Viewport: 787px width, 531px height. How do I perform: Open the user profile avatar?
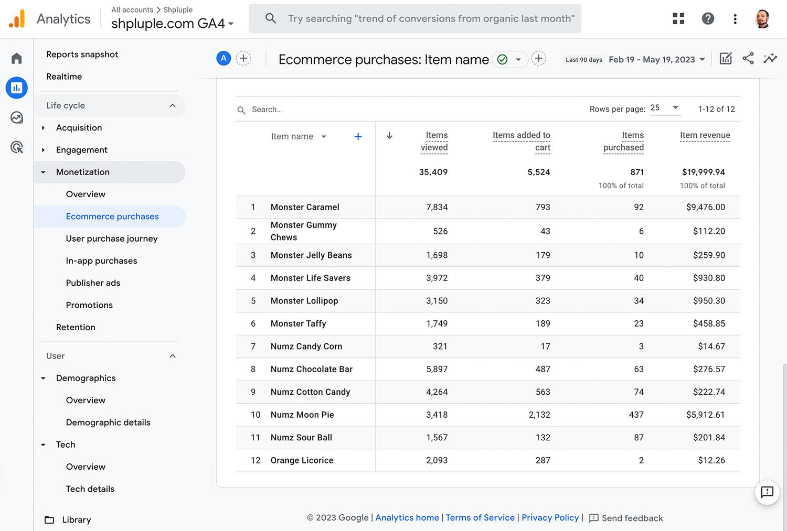(762, 19)
